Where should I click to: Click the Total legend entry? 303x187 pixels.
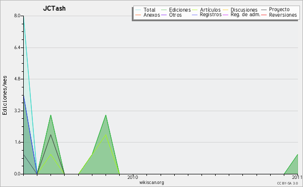[145, 10]
